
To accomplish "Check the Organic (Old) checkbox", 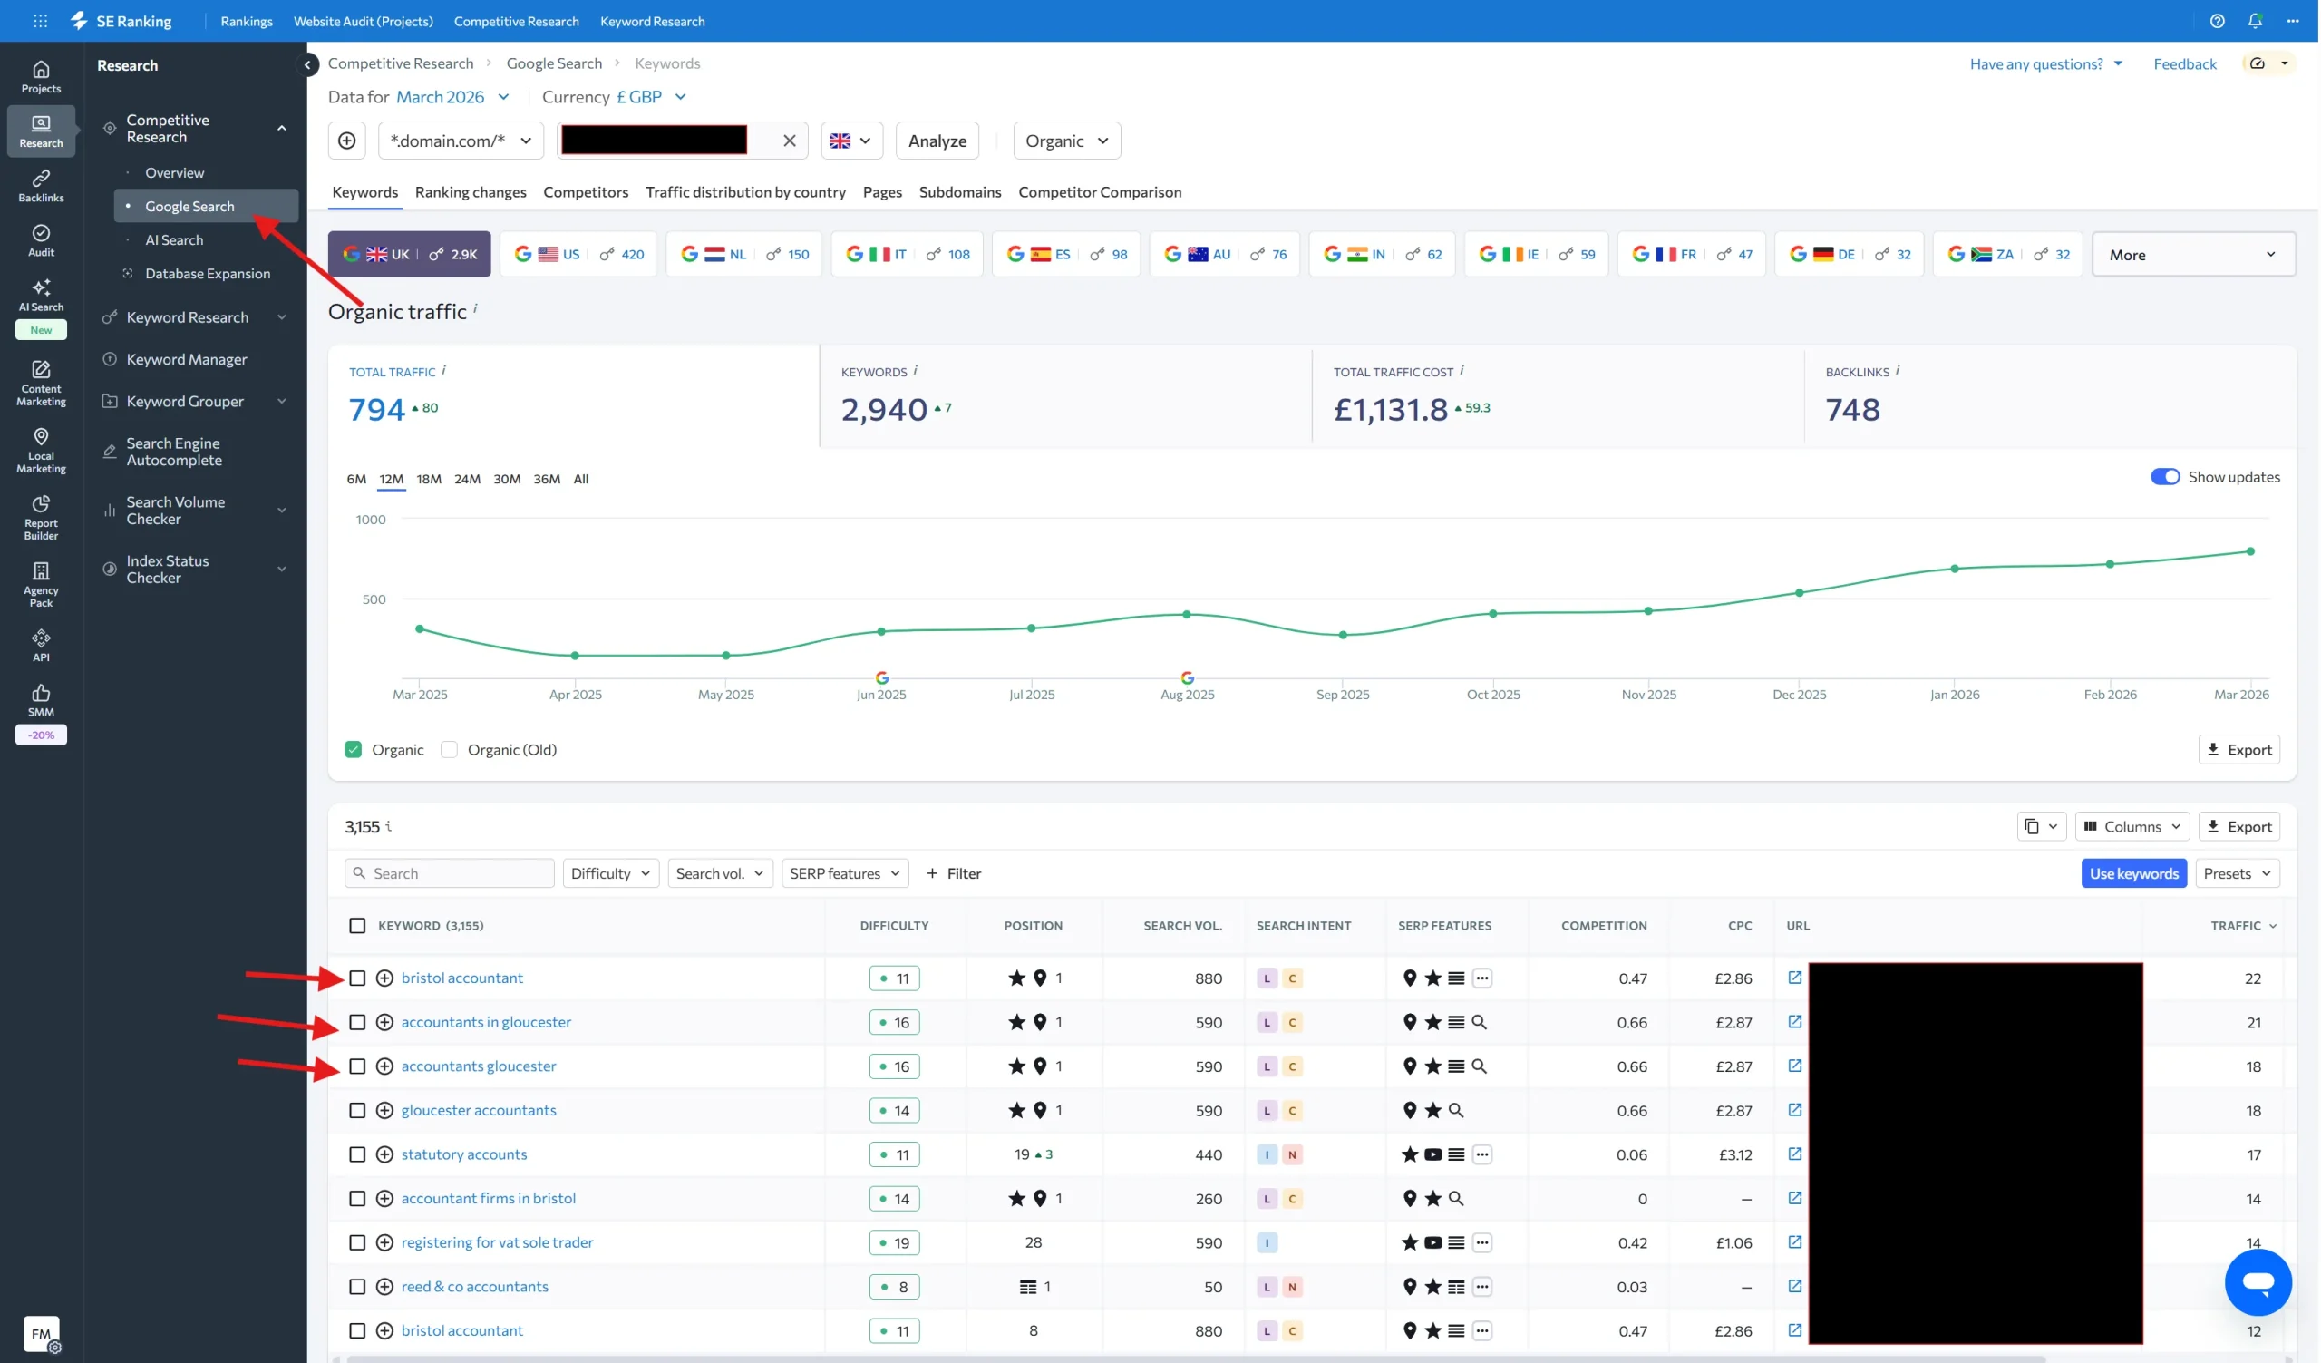I will click(x=449, y=750).
